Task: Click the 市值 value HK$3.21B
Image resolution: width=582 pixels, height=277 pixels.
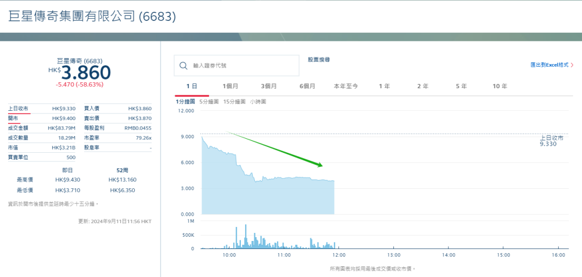Action: pyautogui.click(x=64, y=147)
